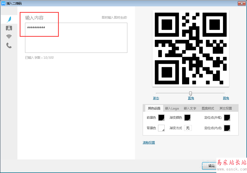Pick the 背景色 background color swatch
The image size is (247, 173).
(x=161, y=128)
